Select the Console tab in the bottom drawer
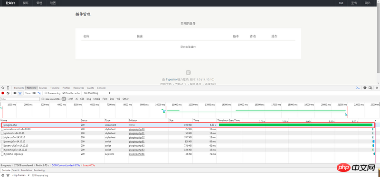 coord(6,170)
